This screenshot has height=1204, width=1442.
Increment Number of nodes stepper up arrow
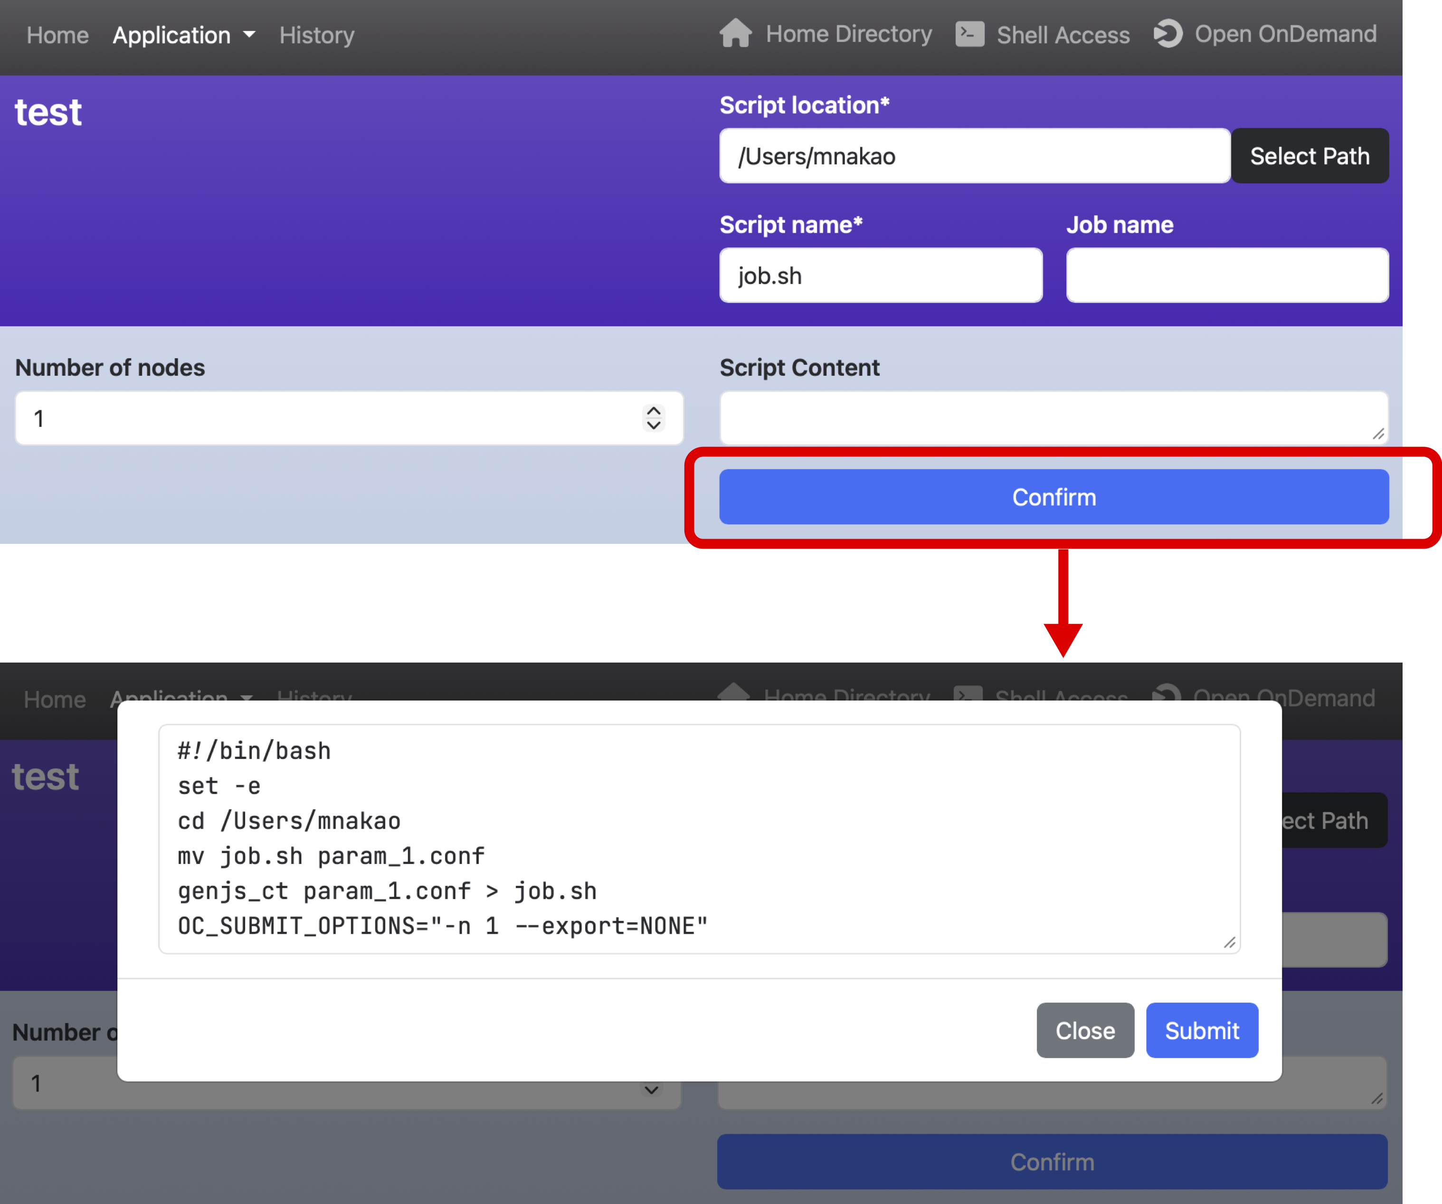coord(653,411)
